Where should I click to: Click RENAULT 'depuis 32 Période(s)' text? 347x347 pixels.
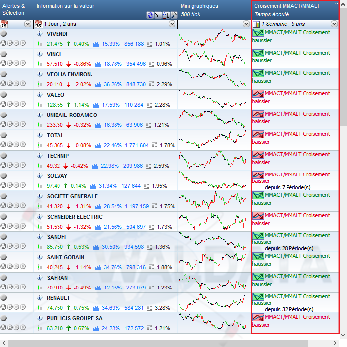pos(289,309)
